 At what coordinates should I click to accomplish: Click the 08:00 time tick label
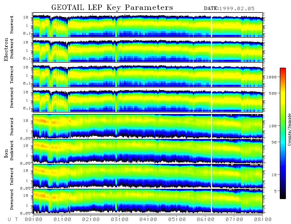263,219
